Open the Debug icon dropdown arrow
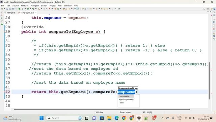Screen dimensions: 216x122 pyautogui.click(x=25, y=9)
